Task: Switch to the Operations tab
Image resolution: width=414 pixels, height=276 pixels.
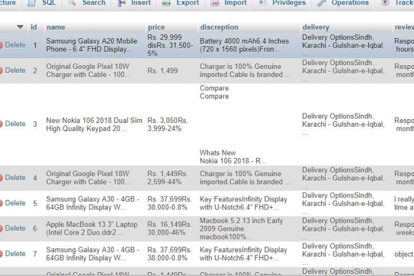Action: tap(342, 3)
